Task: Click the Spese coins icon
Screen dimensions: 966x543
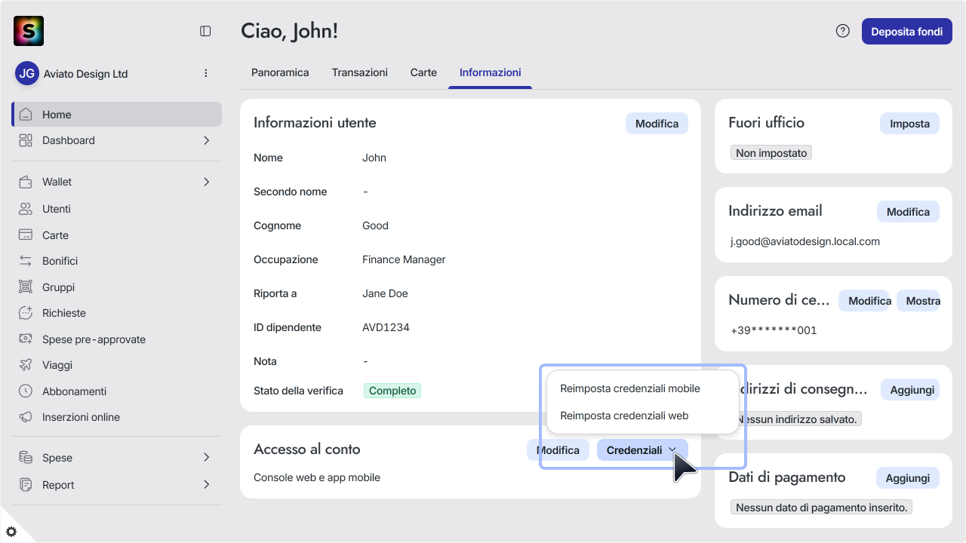Action: pyautogui.click(x=26, y=458)
